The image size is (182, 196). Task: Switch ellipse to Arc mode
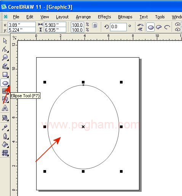click(167, 27)
